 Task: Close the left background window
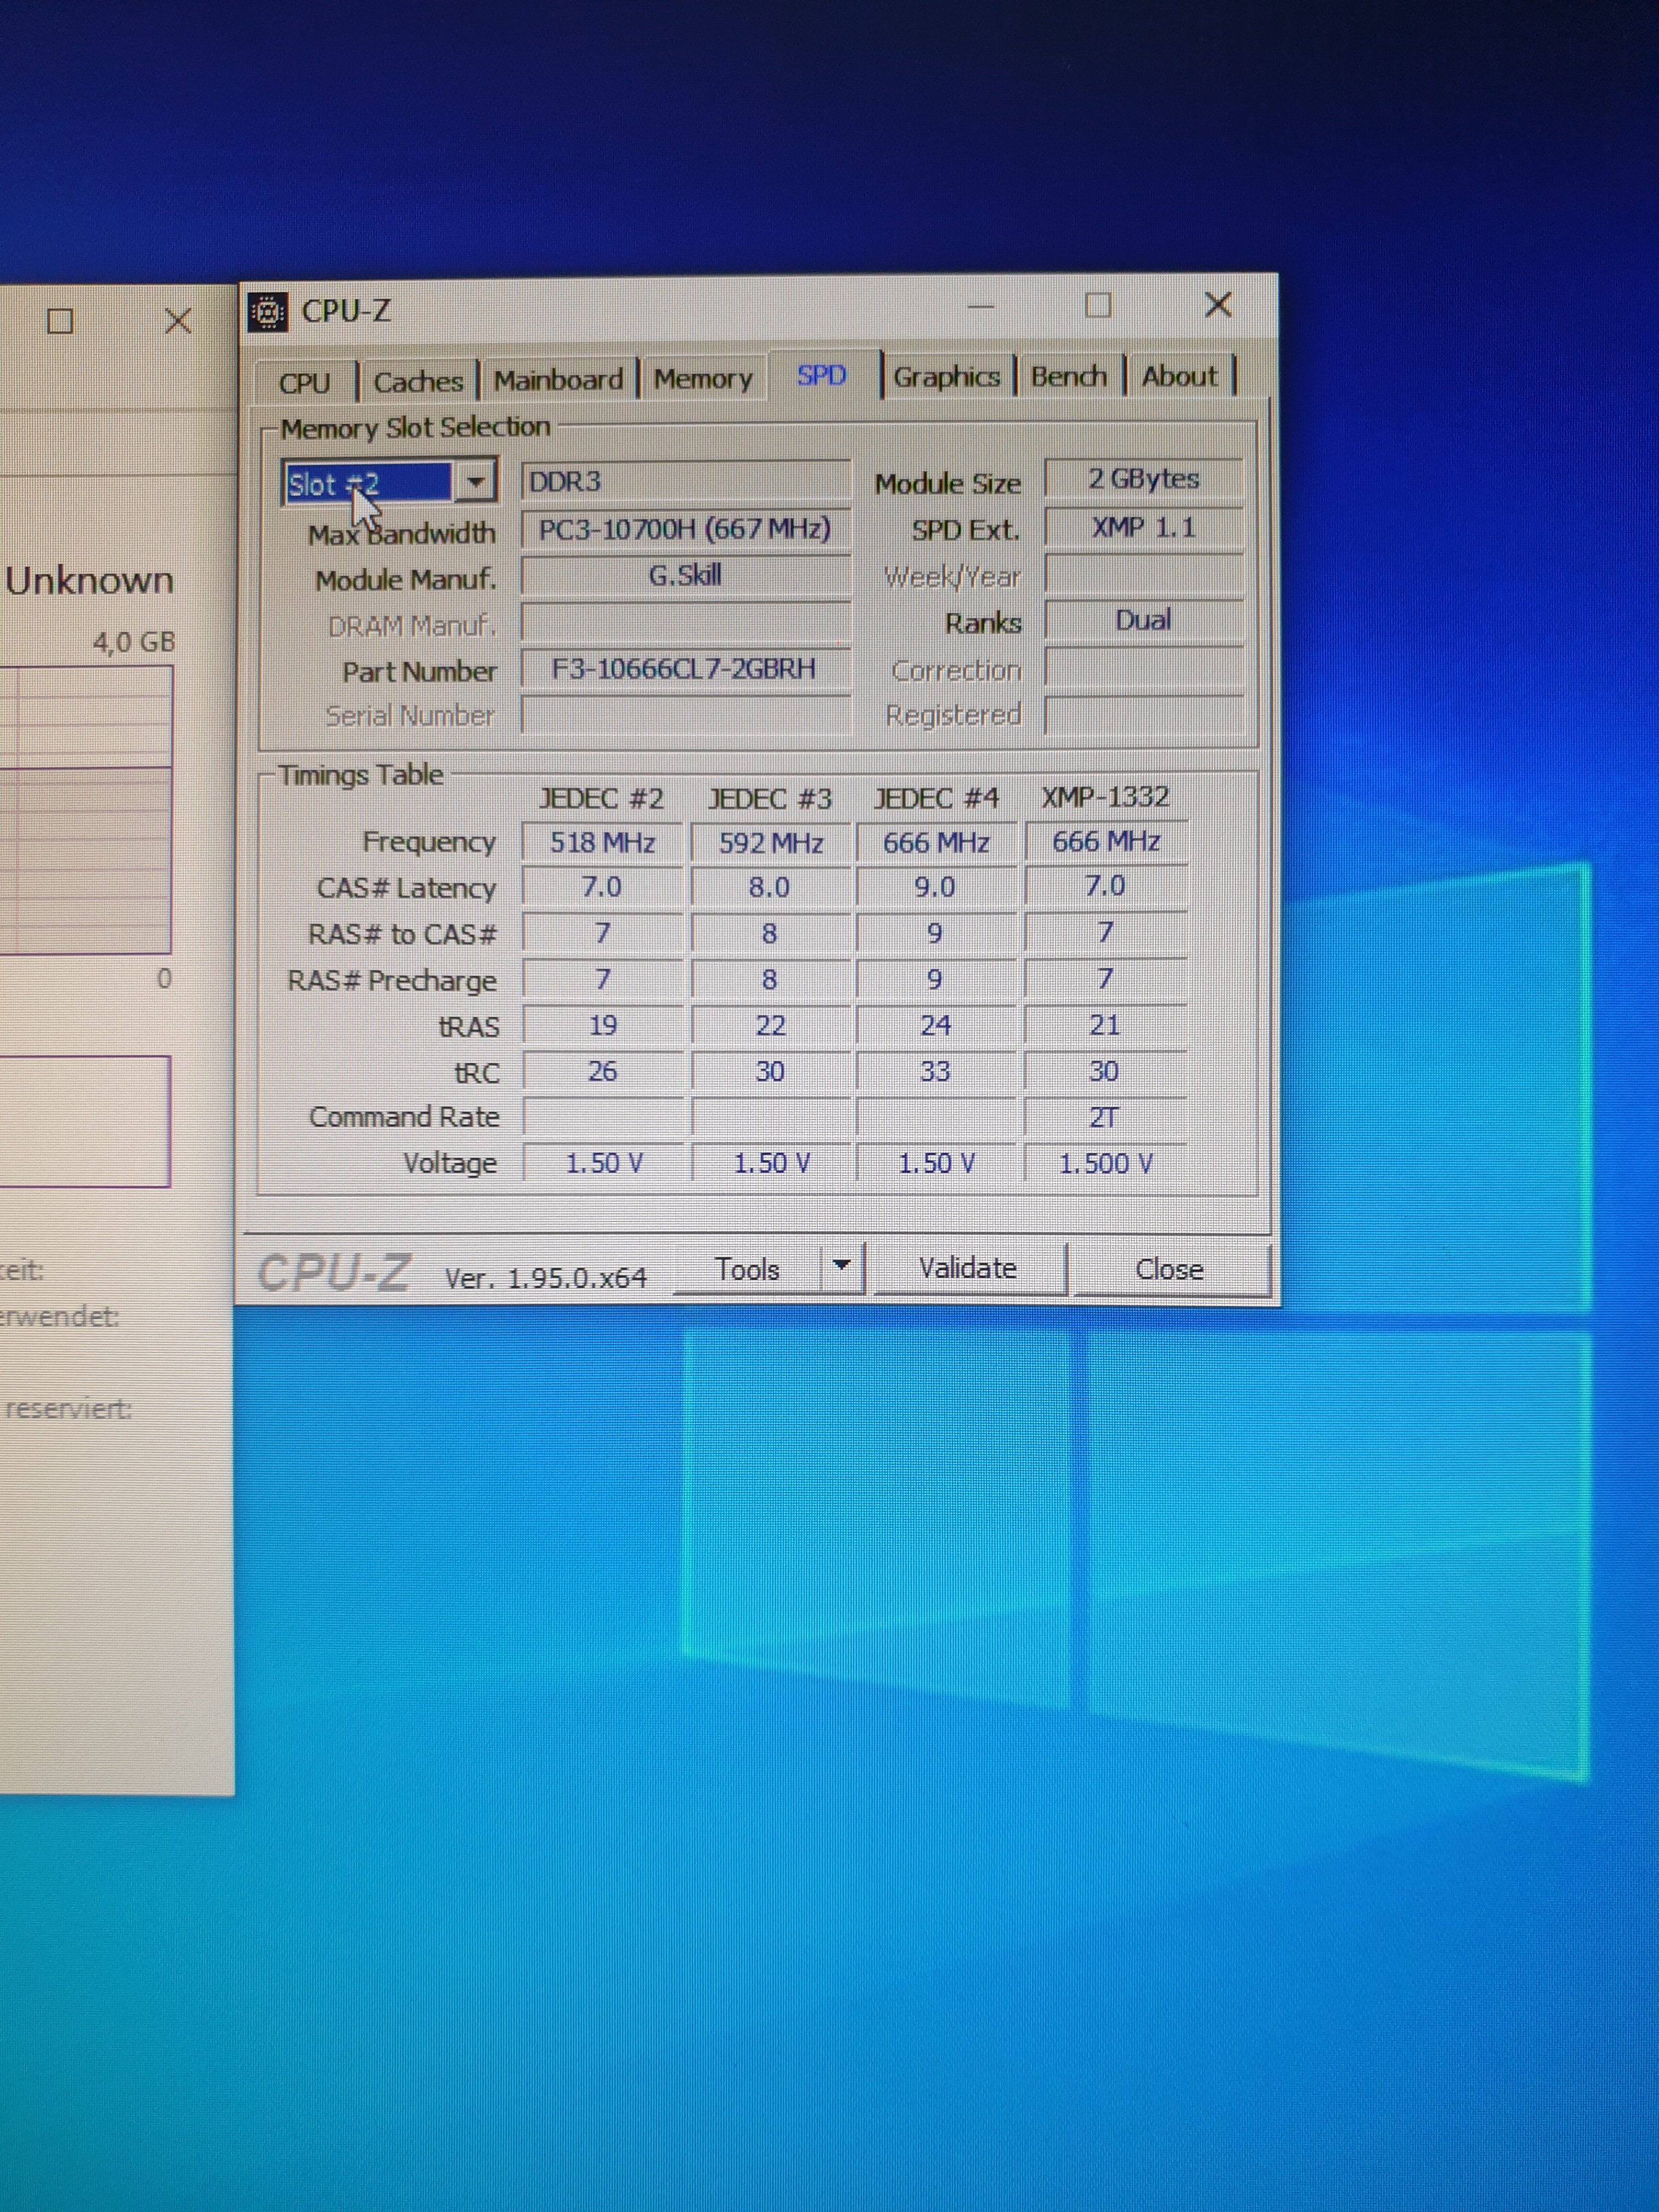pyautogui.click(x=177, y=321)
